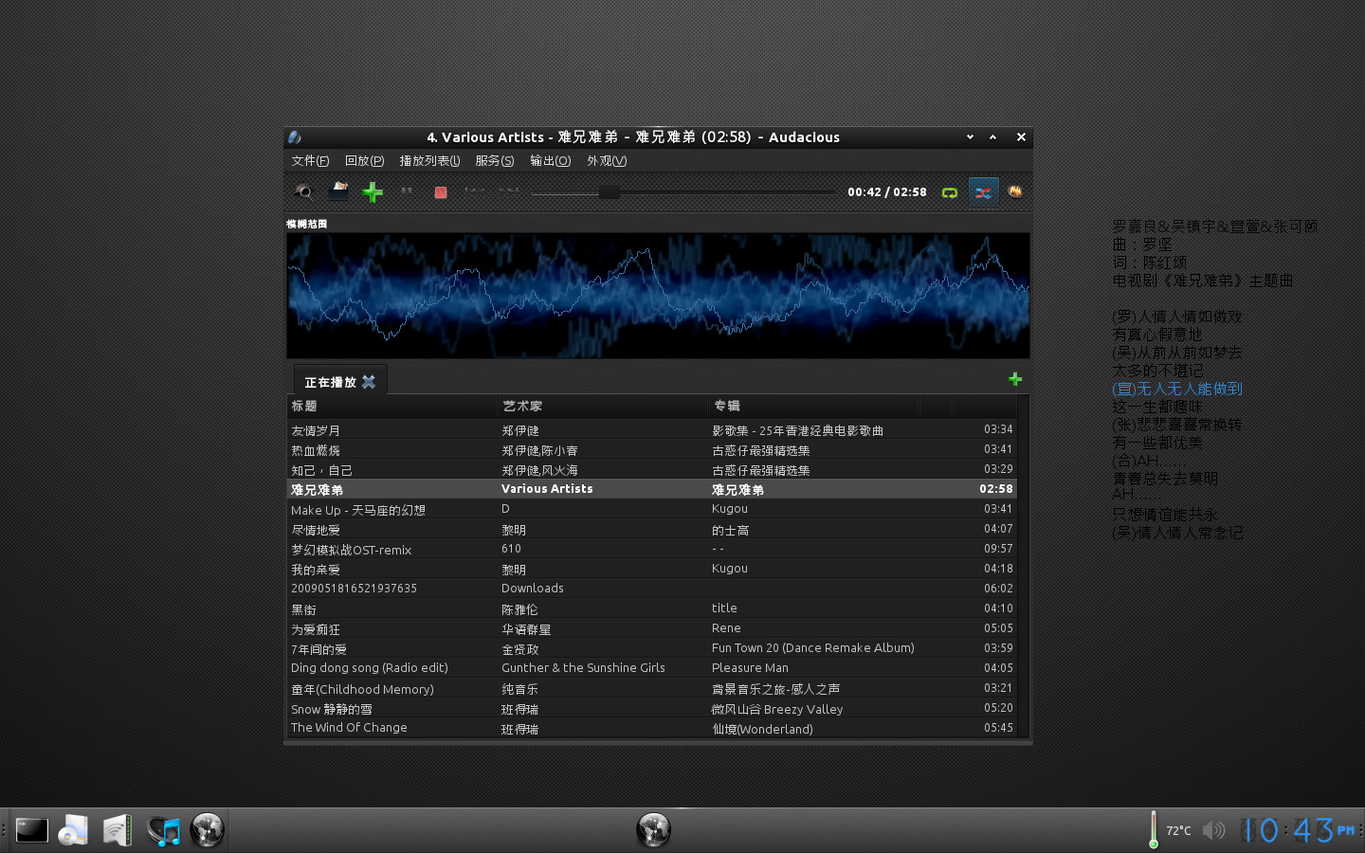Image resolution: width=1365 pixels, height=853 pixels.
Task: Select the track 童年(Childhood Memory)
Action: tap(652, 689)
